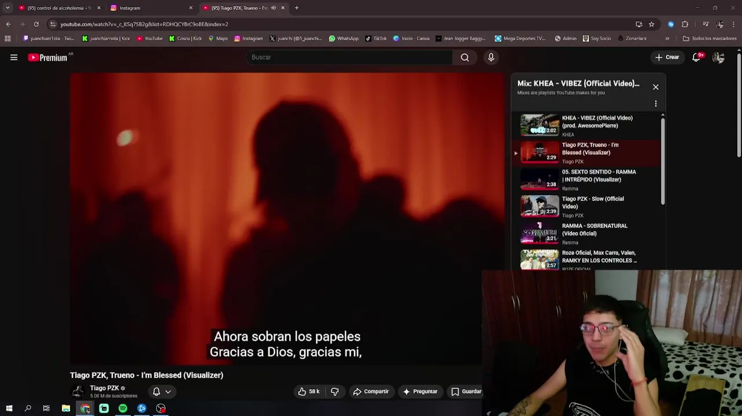Image resolution: width=742 pixels, height=416 pixels.
Task: Open Chrome media controls icon
Action: coord(706,24)
